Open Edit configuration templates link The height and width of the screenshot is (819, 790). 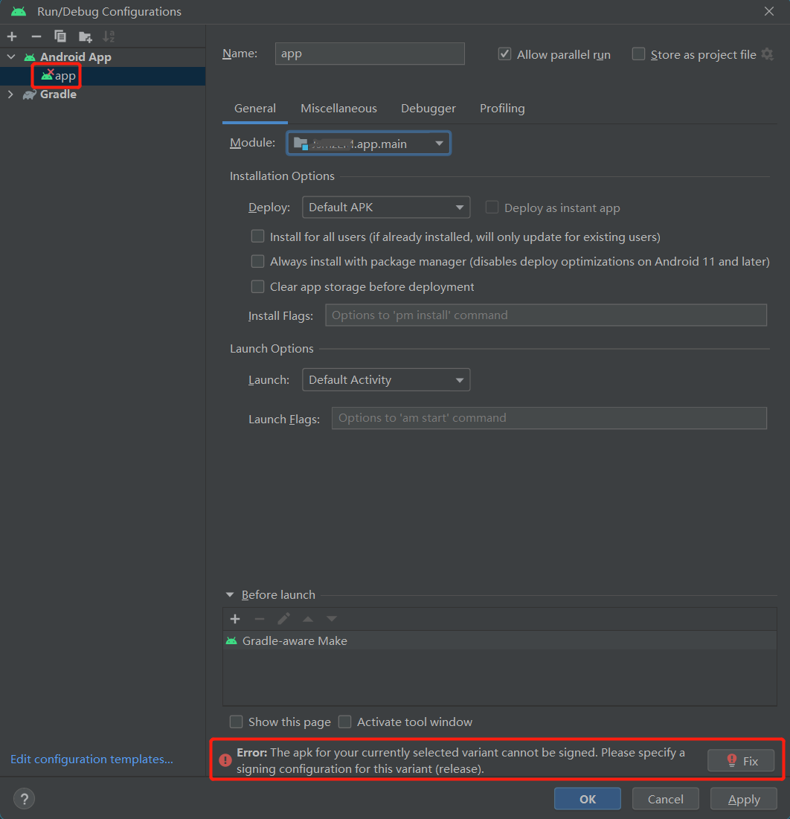pyautogui.click(x=91, y=759)
